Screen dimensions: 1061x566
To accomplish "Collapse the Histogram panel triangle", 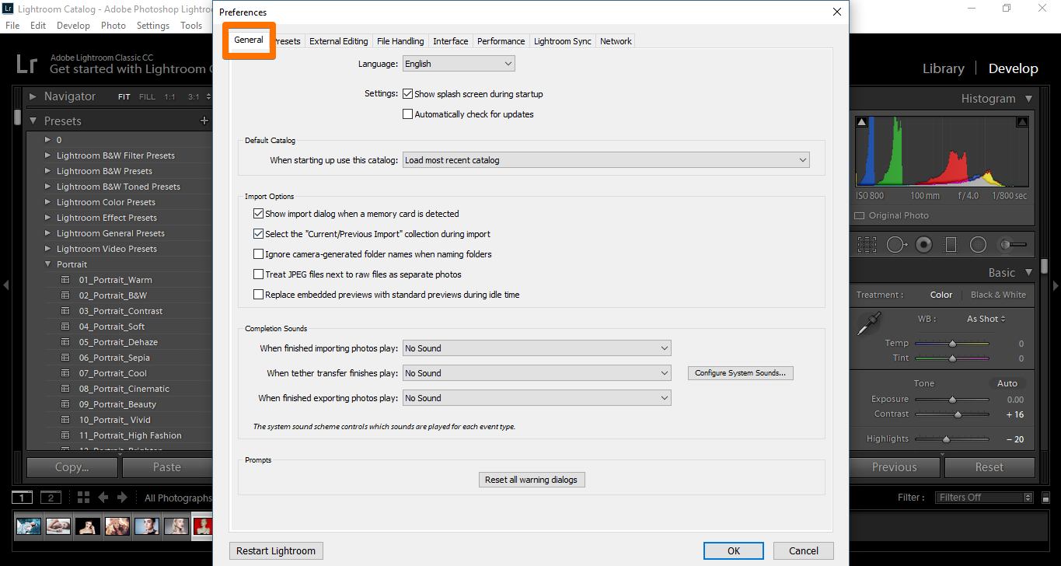I will [1028, 99].
